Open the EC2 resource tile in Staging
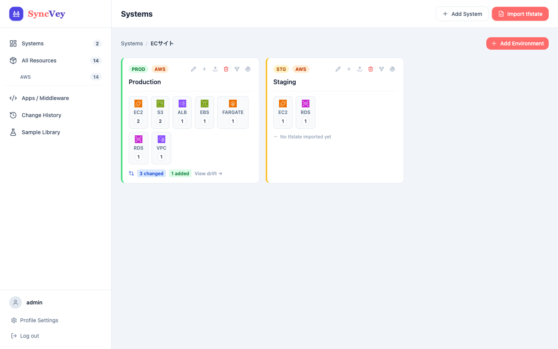Image resolution: width=558 pixels, height=349 pixels. click(x=283, y=112)
